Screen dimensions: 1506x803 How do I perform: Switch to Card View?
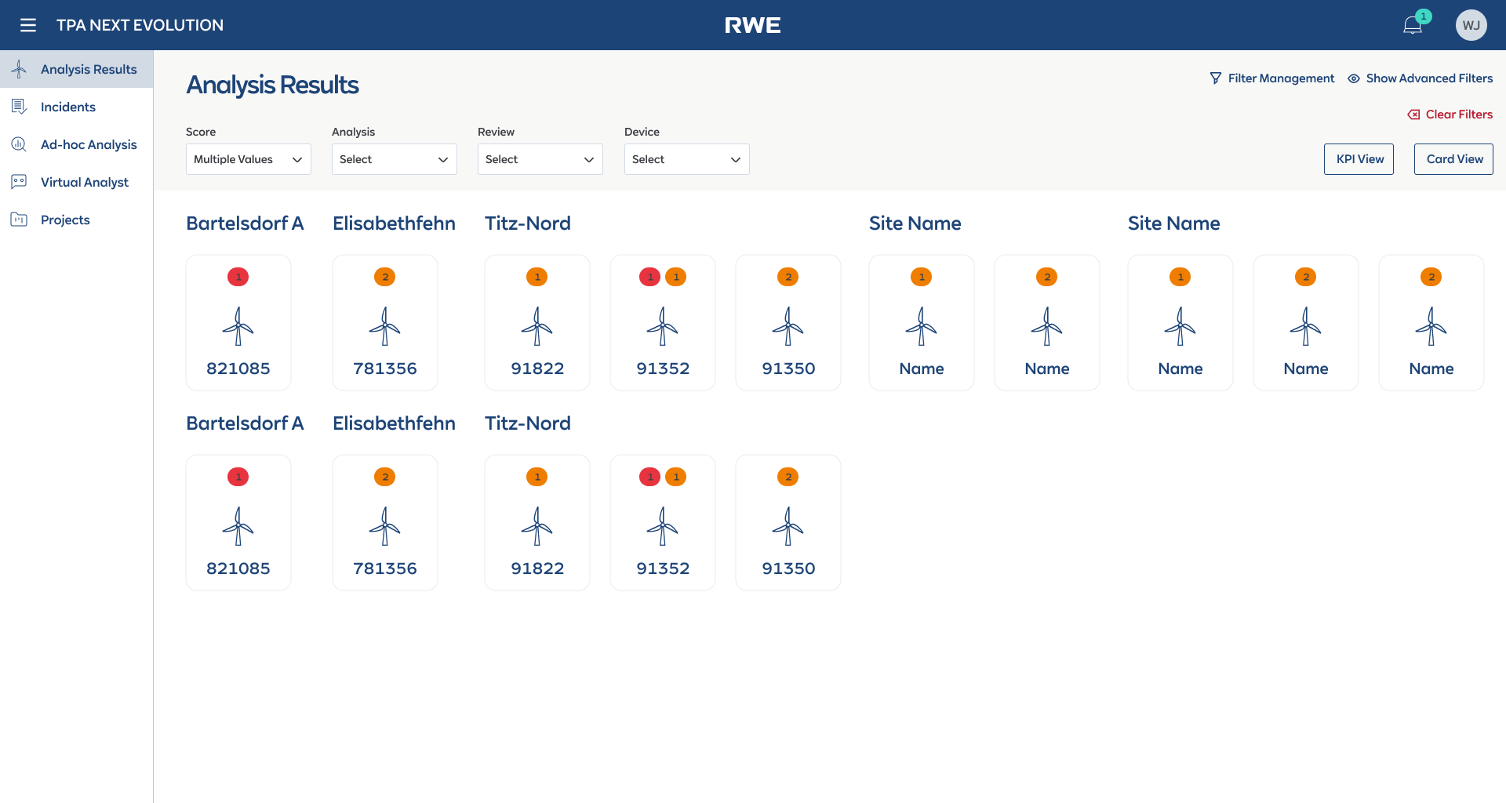pyautogui.click(x=1453, y=159)
